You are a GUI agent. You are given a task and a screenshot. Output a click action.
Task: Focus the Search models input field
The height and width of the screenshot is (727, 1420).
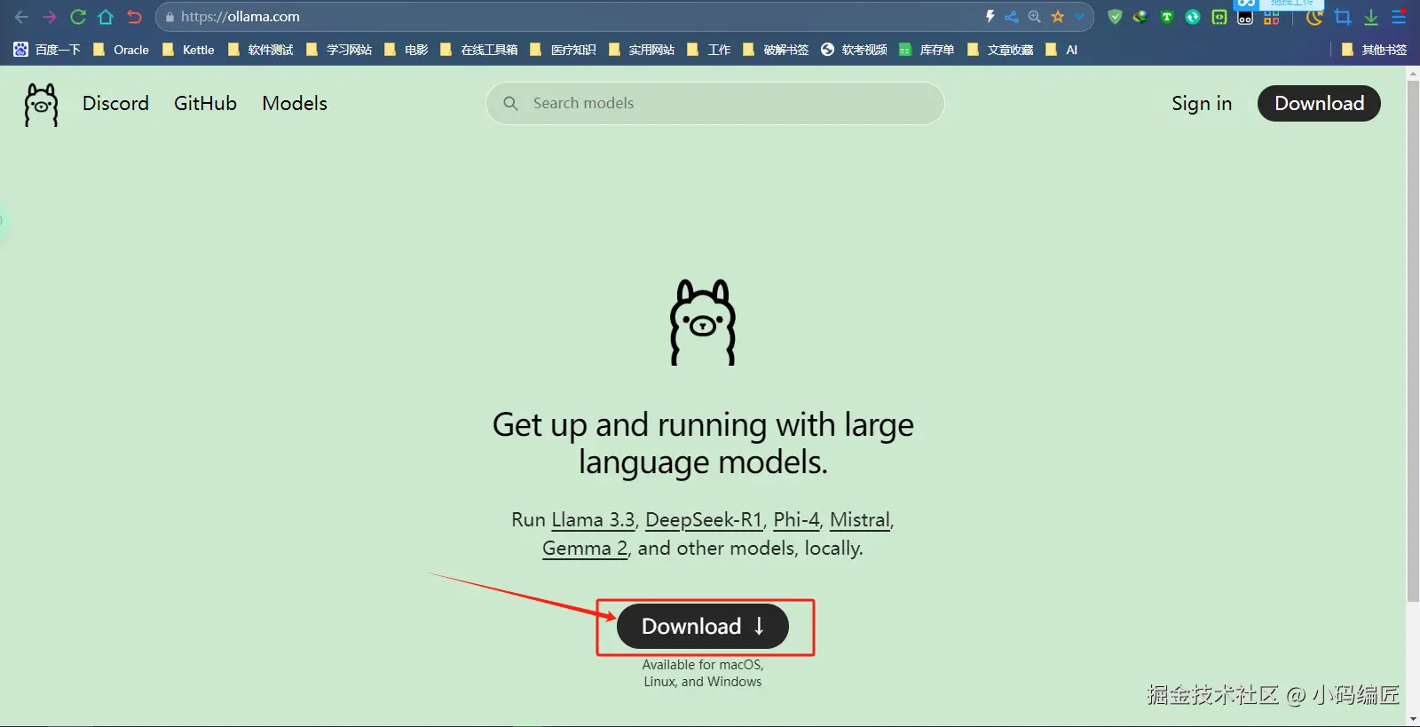(x=715, y=103)
